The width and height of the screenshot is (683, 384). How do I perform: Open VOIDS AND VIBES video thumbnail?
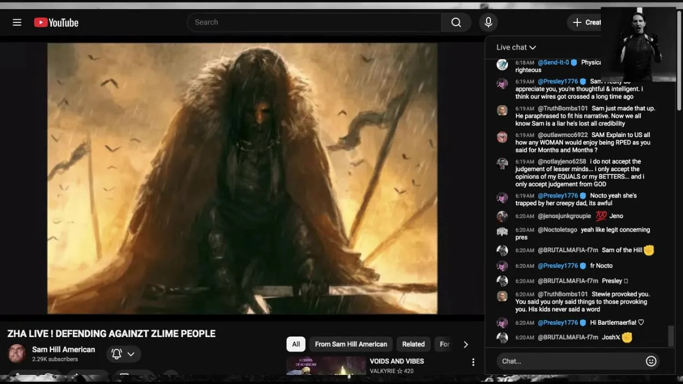tap(326, 366)
